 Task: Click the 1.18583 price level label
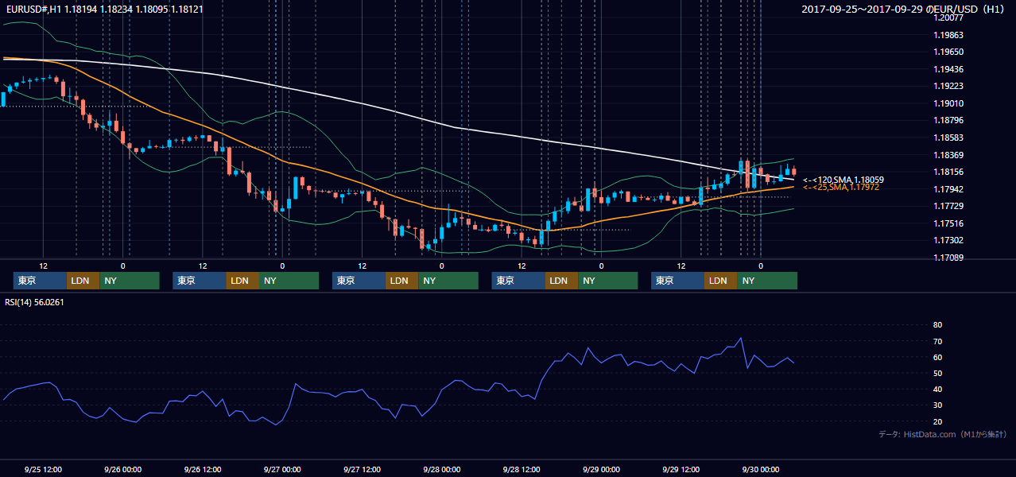pos(948,138)
